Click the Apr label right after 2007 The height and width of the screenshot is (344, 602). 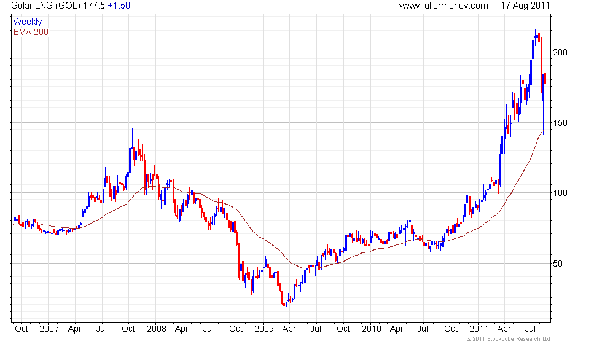(x=75, y=329)
